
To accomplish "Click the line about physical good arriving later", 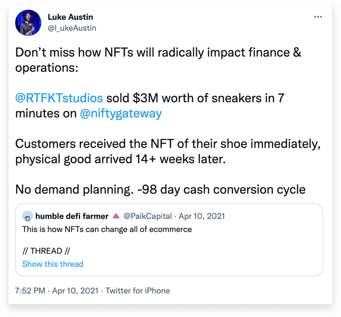I will [120, 159].
